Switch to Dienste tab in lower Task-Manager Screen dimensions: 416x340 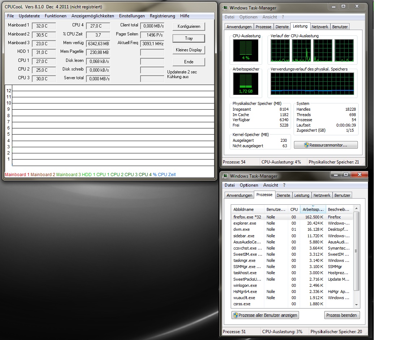[283, 195]
